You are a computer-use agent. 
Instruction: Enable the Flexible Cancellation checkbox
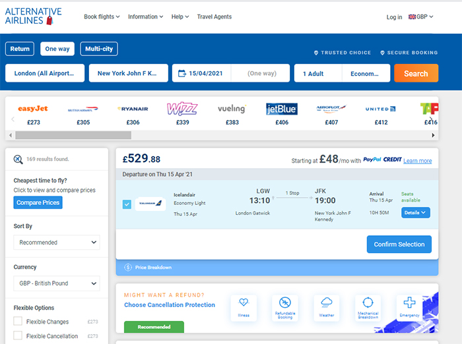coord(18,335)
